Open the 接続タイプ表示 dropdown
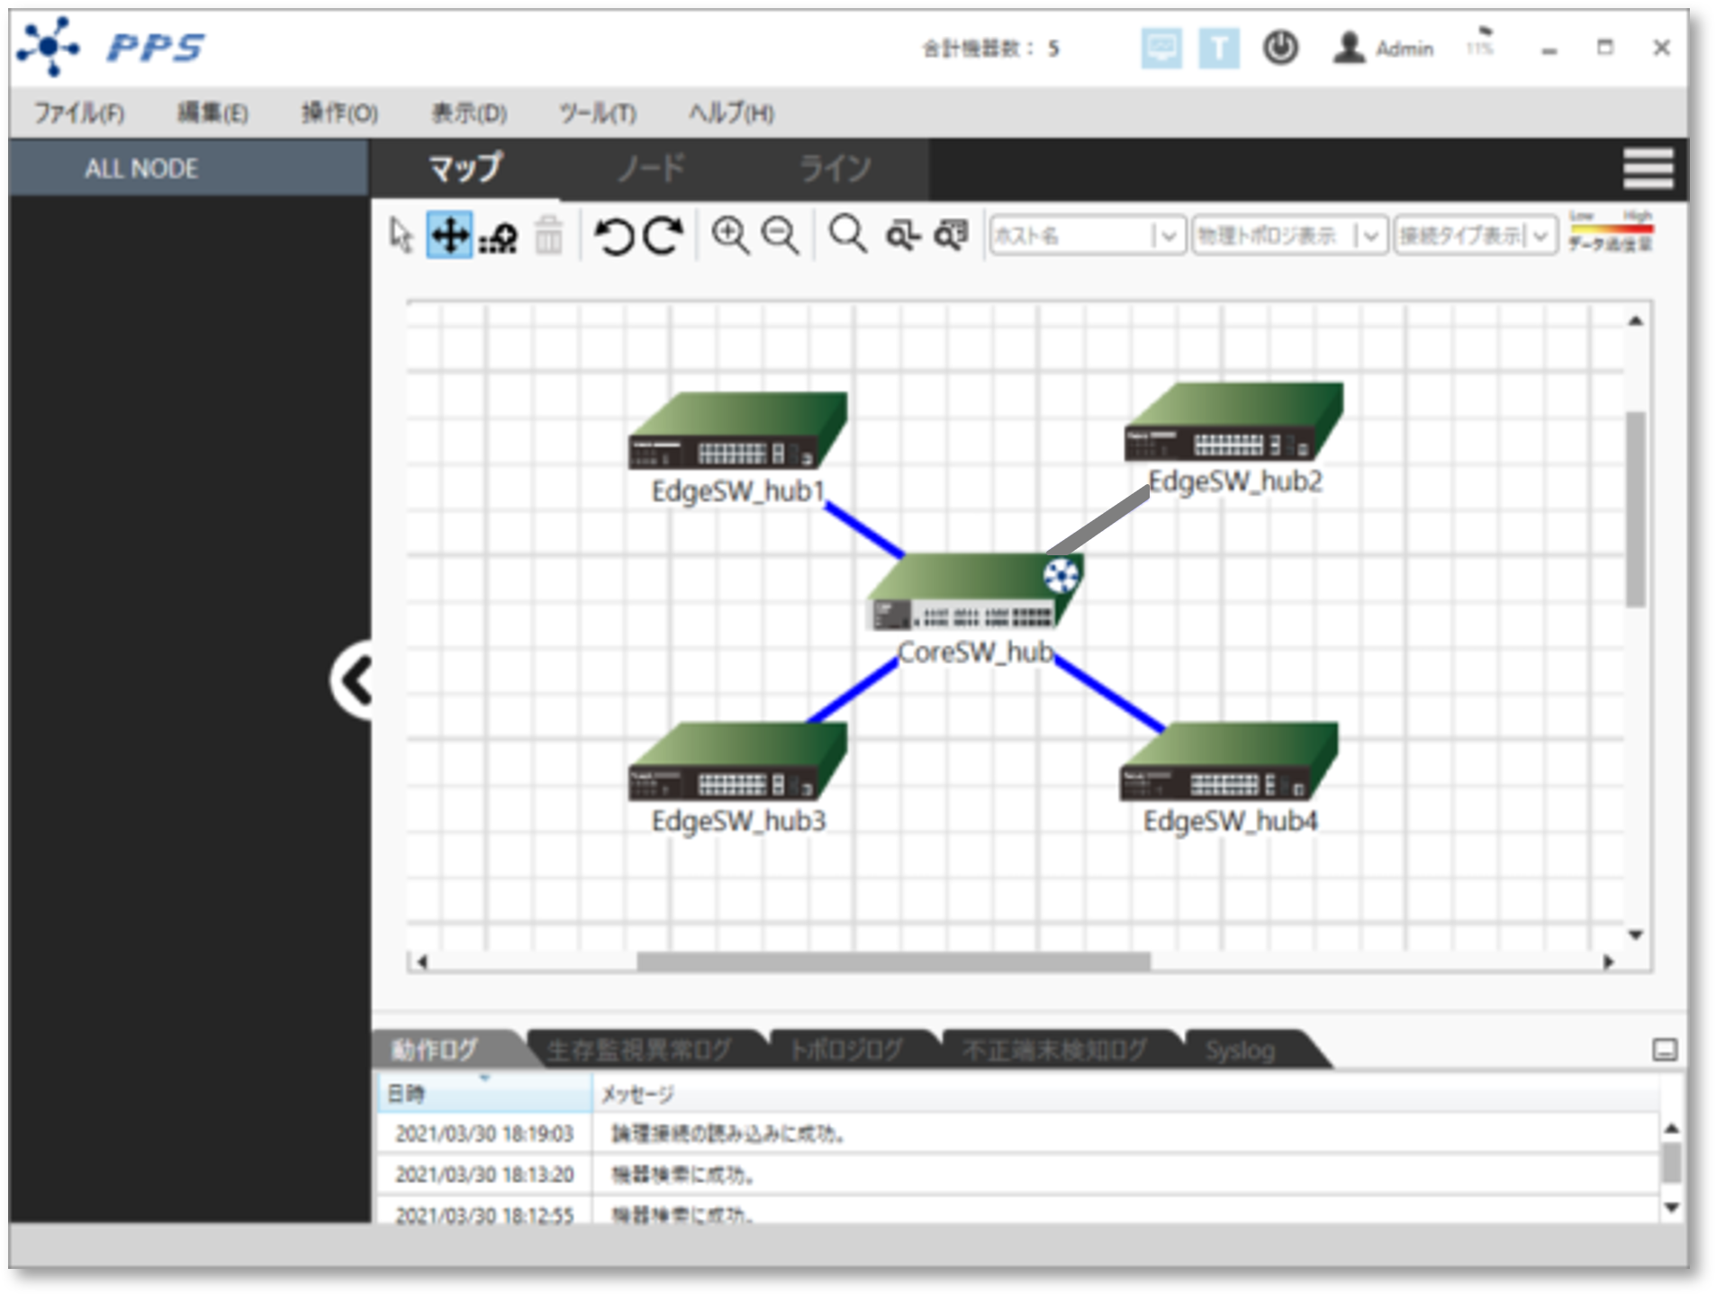This screenshot has width=1716, height=1295. coord(1476,236)
